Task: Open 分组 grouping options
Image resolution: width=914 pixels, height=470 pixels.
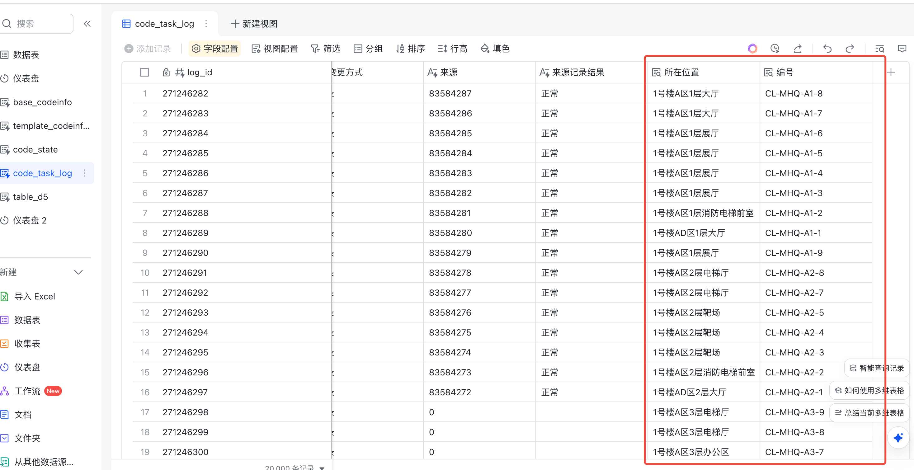Action: pos(368,49)
